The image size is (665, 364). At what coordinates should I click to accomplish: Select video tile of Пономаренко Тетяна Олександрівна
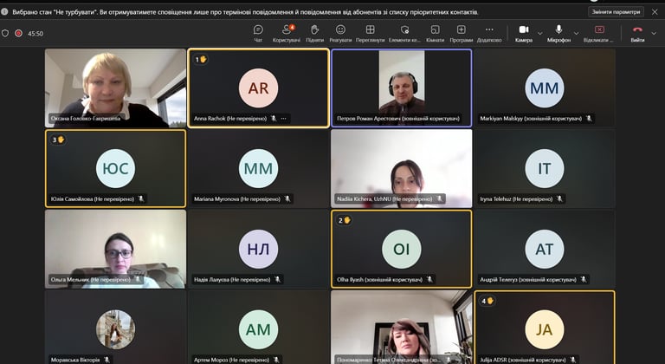pos(401,327)
